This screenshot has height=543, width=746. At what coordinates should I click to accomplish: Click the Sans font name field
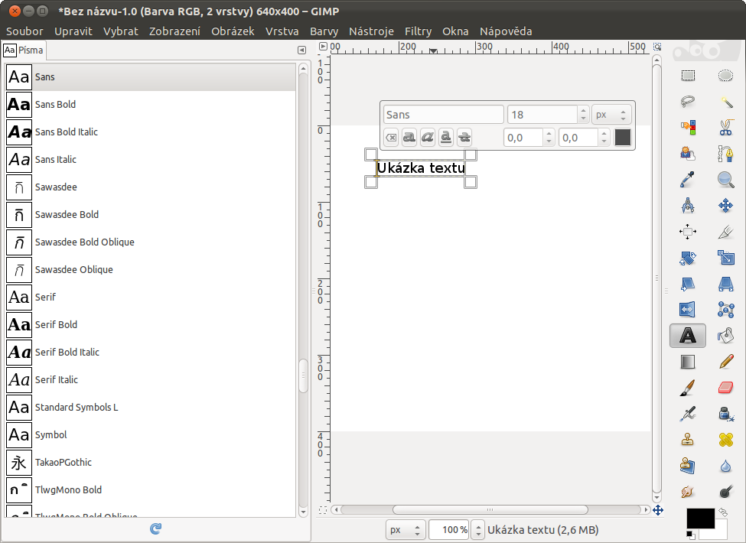pyautogui.click(x=444, y=115)
